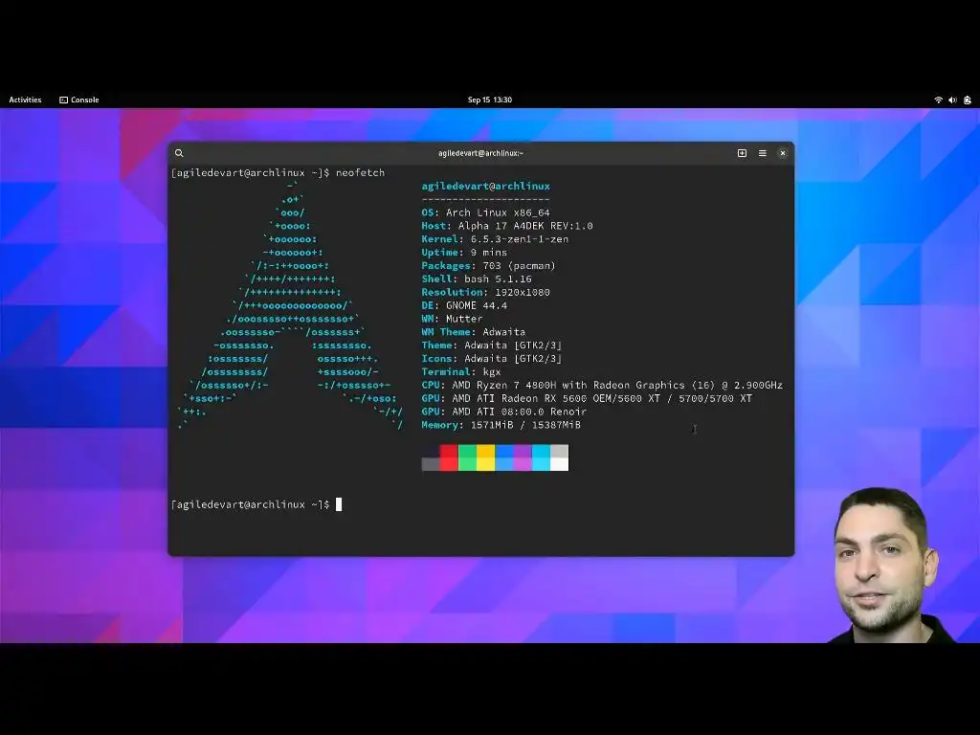The width and height of the screenshot is (980, 735).
Task: Close the Console terminal window
Action: coord(783,153)
